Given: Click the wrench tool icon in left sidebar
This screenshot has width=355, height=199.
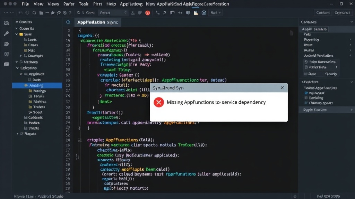Looking at the screenshot, I should pos(6,34).
